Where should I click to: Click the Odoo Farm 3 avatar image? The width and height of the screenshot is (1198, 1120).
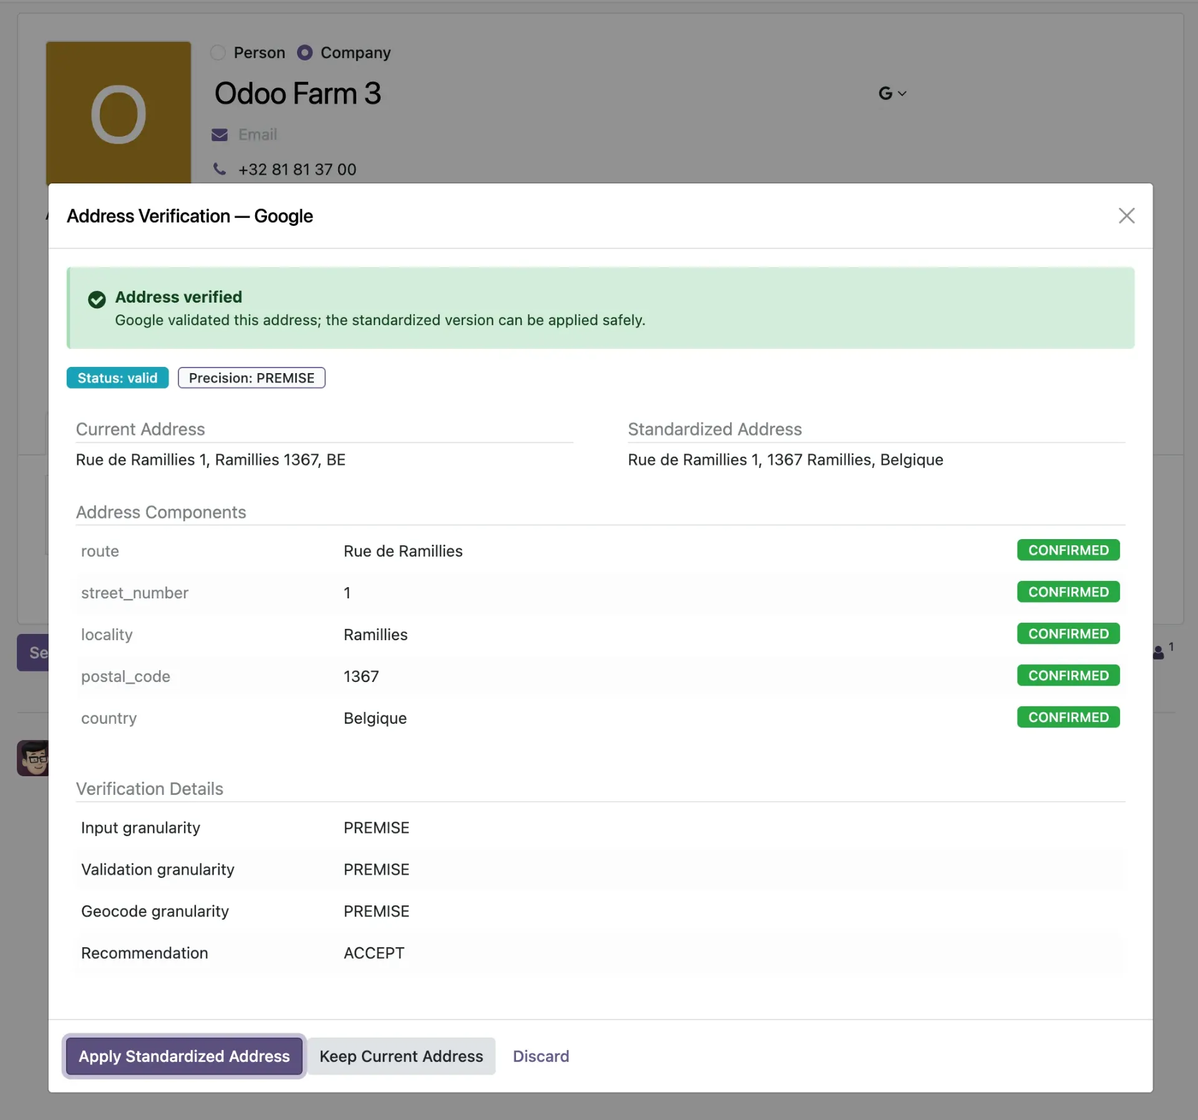tap(119, 112)
